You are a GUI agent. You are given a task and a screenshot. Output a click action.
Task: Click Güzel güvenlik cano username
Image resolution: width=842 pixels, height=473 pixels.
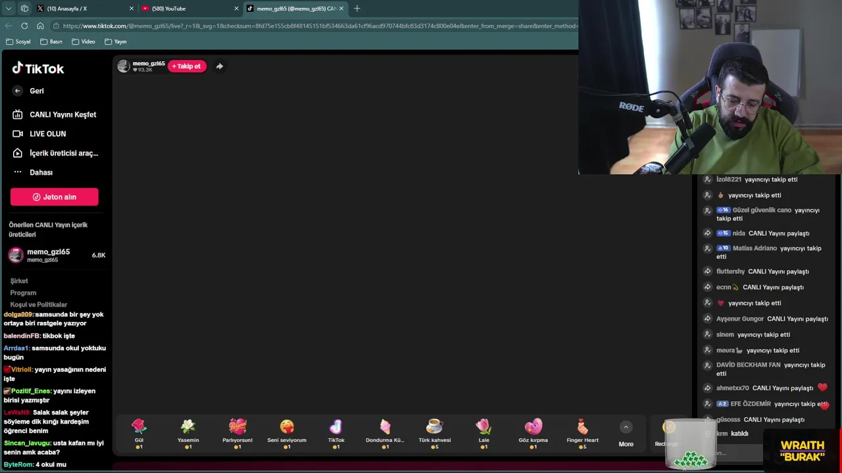pyautogui.click(x=762, y=210)
